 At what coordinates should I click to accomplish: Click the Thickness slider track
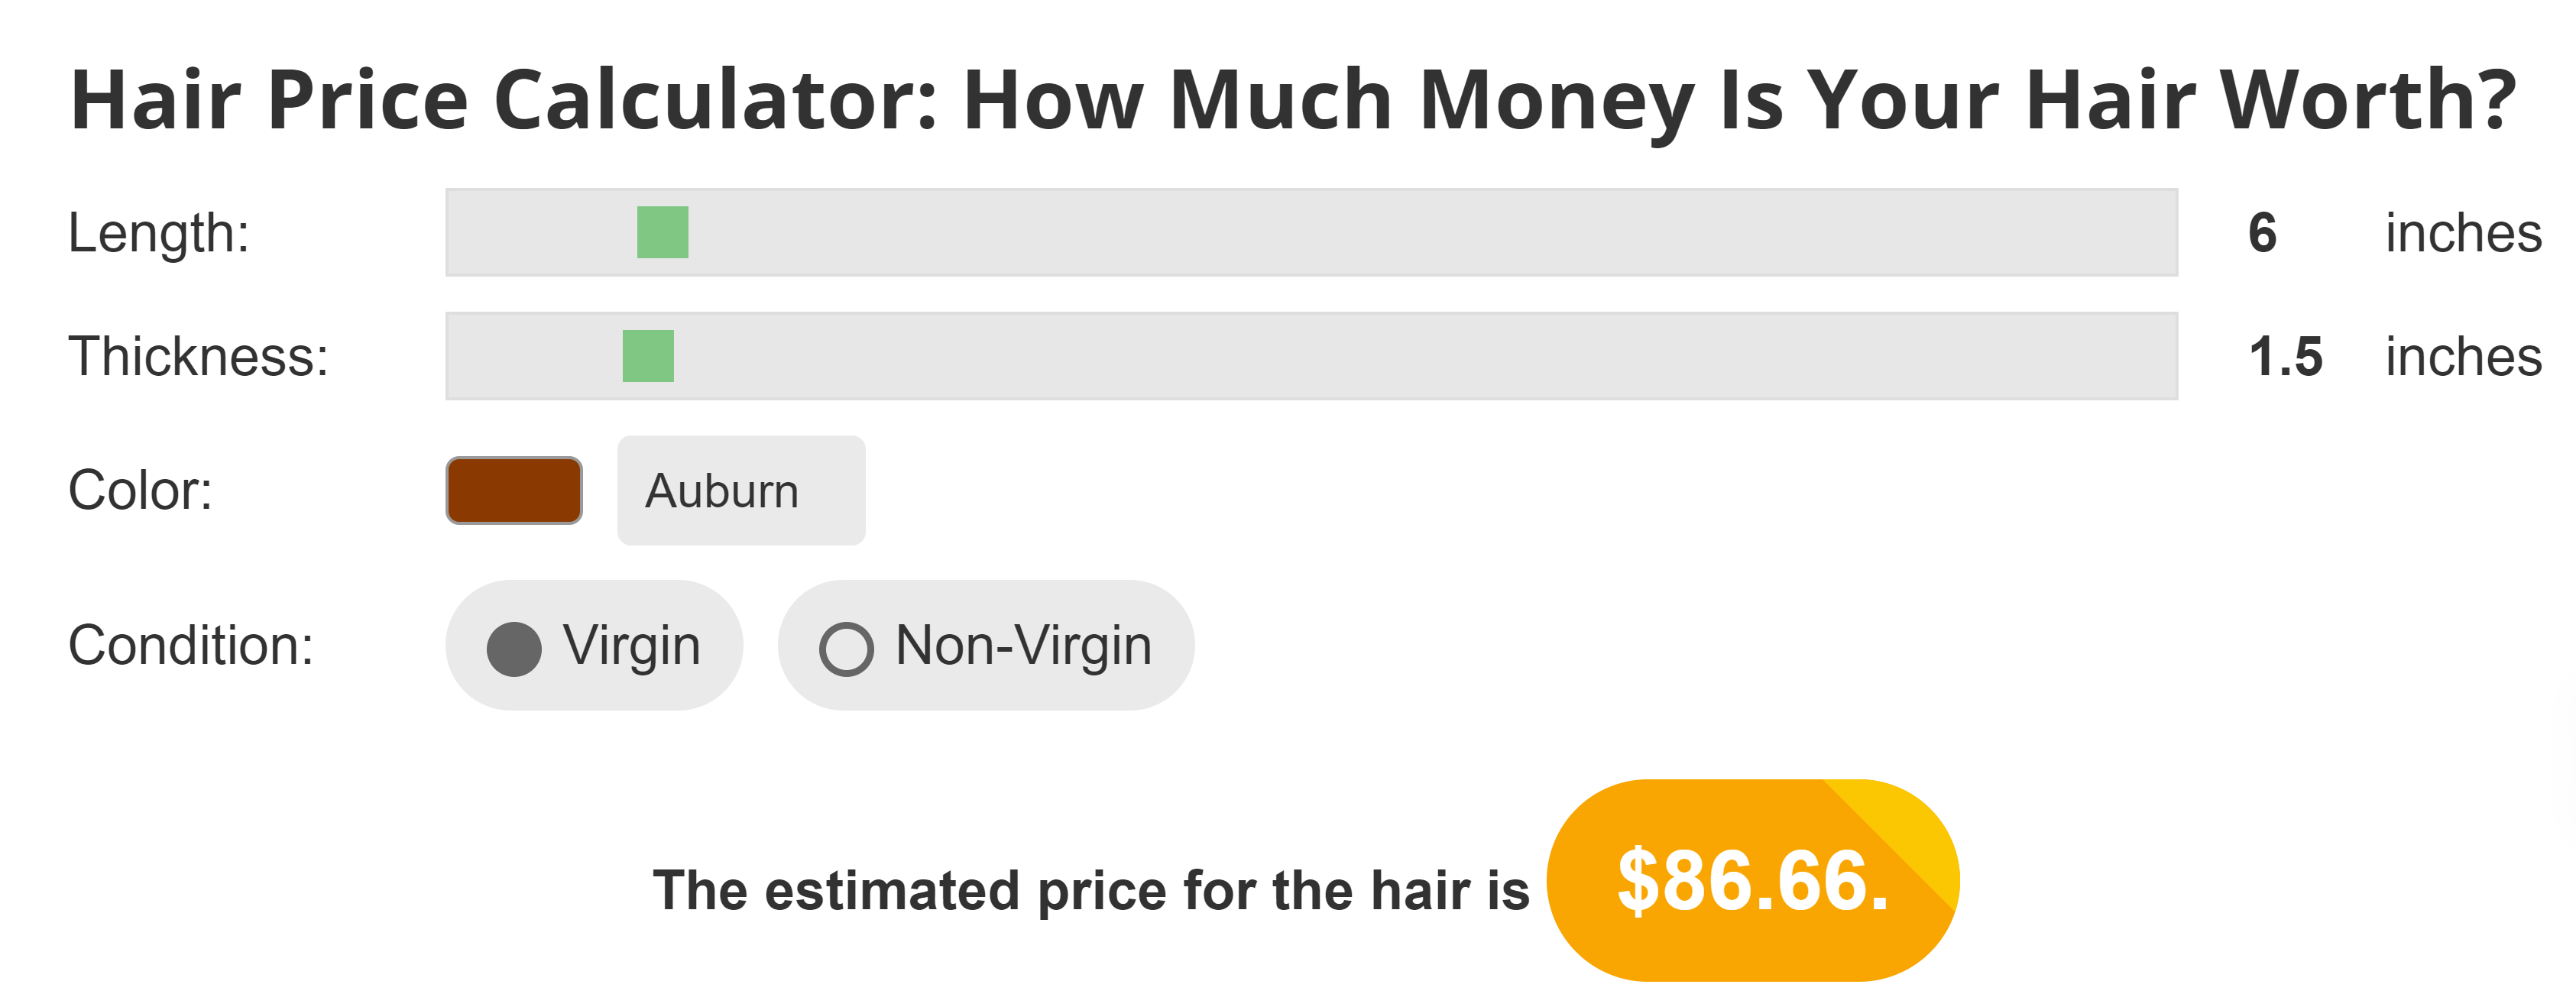pyautogui.click(x=1300, y=355)
